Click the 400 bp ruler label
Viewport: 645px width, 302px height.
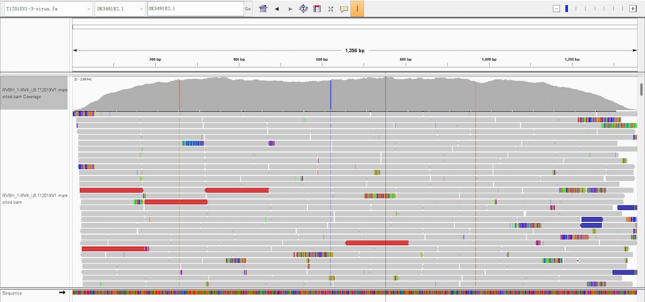239,59
